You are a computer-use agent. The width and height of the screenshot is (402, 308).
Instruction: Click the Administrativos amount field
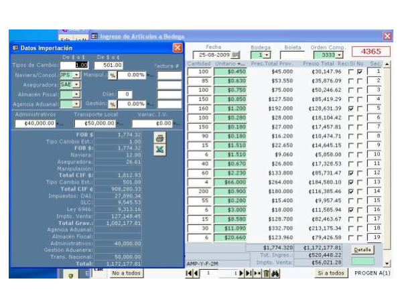(35, 123)
